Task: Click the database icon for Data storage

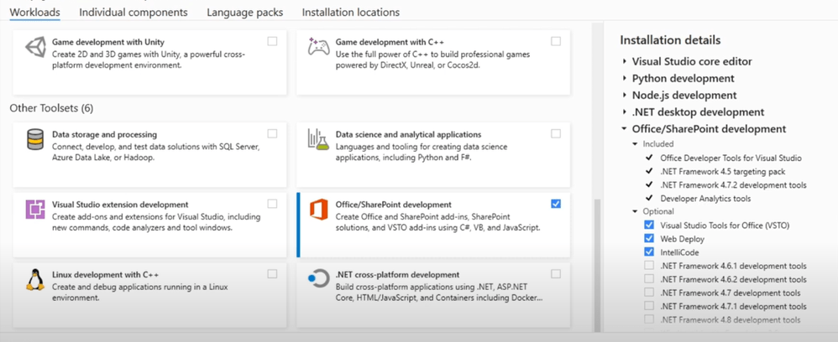Action: pyautogui.click(x=36, y=139)
